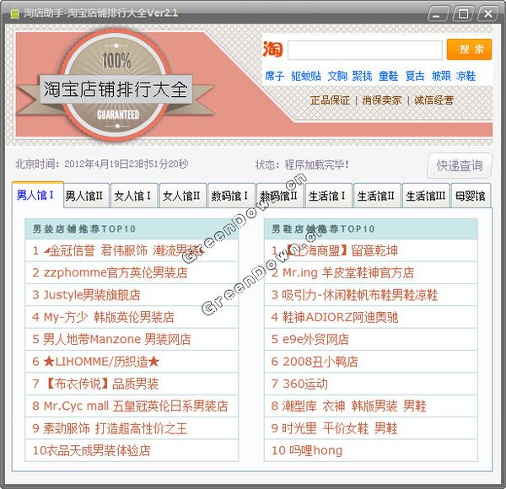Click the 男鞋店铺推荐TOP10 header

pyautogui.click(x=371, y=229)
